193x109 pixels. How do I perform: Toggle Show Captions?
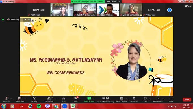[122, 99]
